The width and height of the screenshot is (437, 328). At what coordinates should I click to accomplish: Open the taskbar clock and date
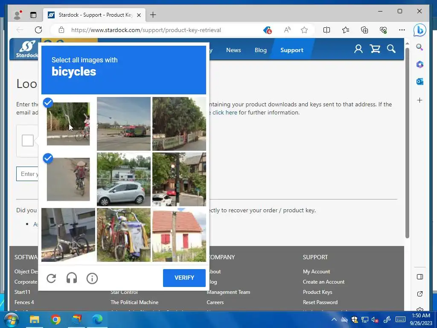(421, 319)
